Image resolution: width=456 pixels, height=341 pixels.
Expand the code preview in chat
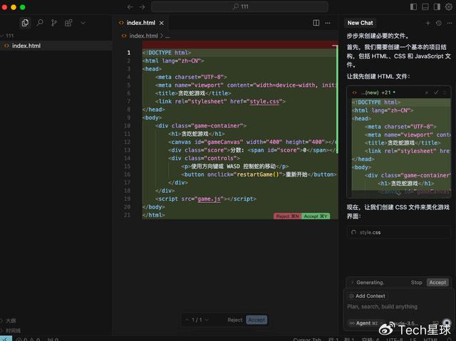[398, 194]
